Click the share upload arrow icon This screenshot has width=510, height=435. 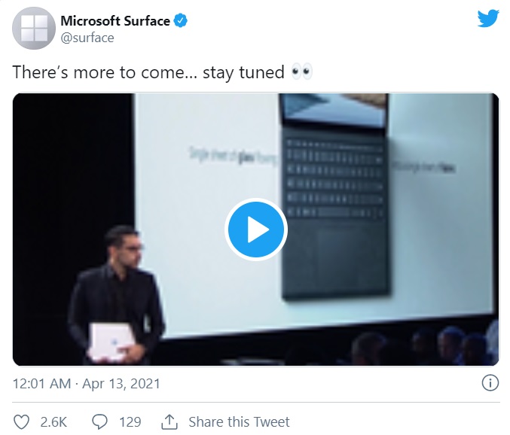tap(169, 421)
